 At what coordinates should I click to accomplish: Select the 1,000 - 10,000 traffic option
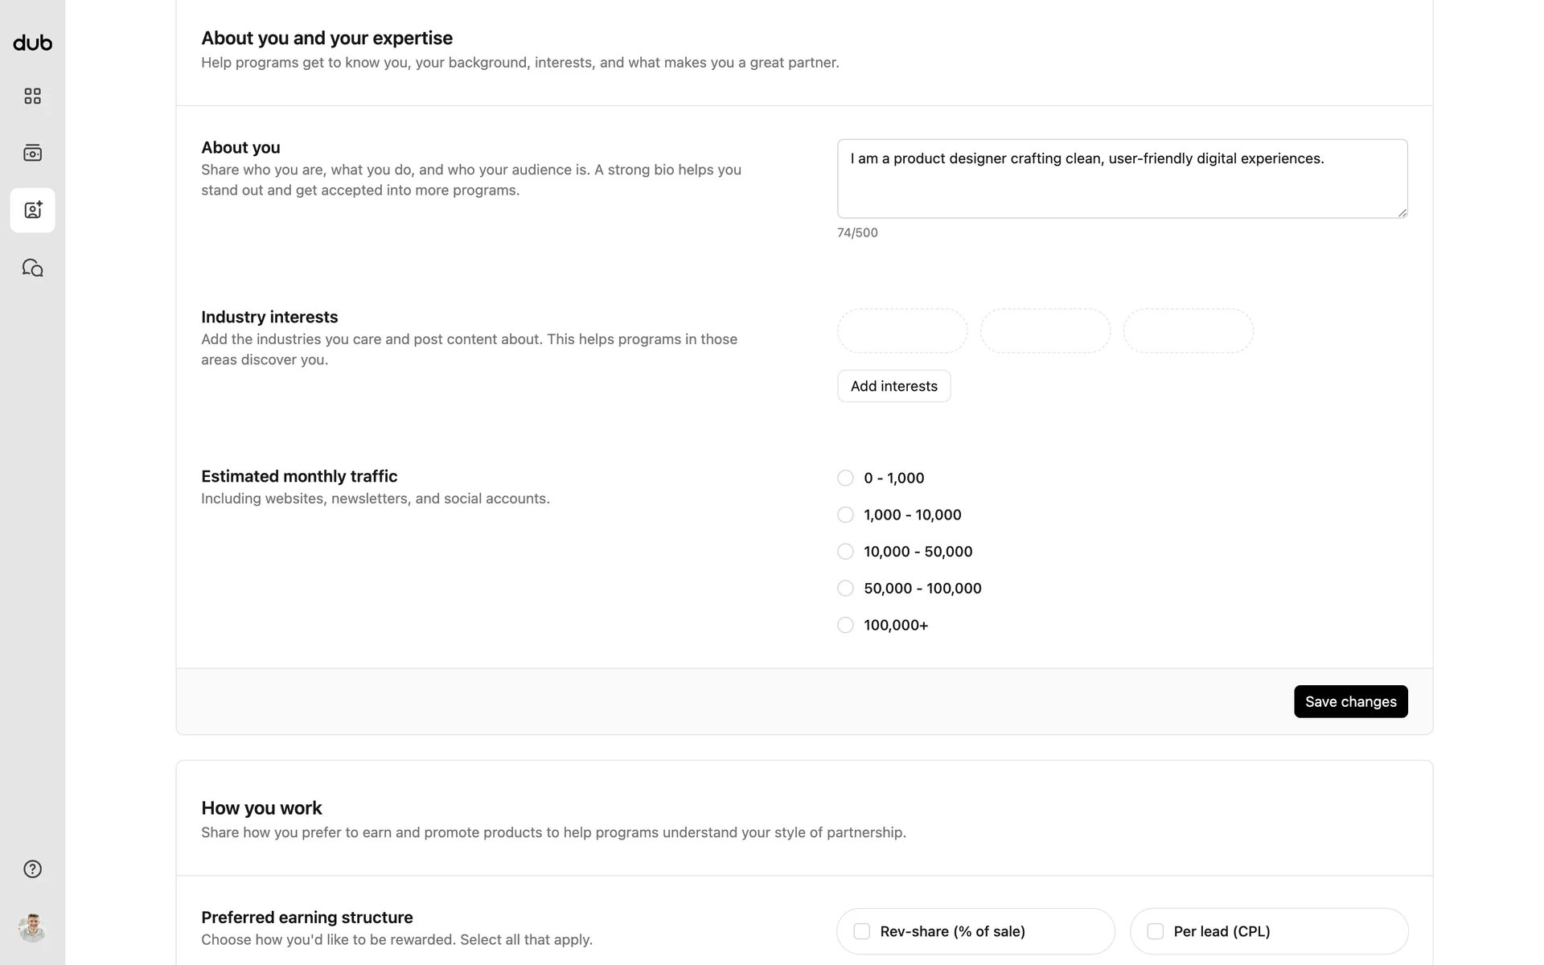coord(845,515)
